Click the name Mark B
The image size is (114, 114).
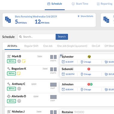(x=16, y=56)
